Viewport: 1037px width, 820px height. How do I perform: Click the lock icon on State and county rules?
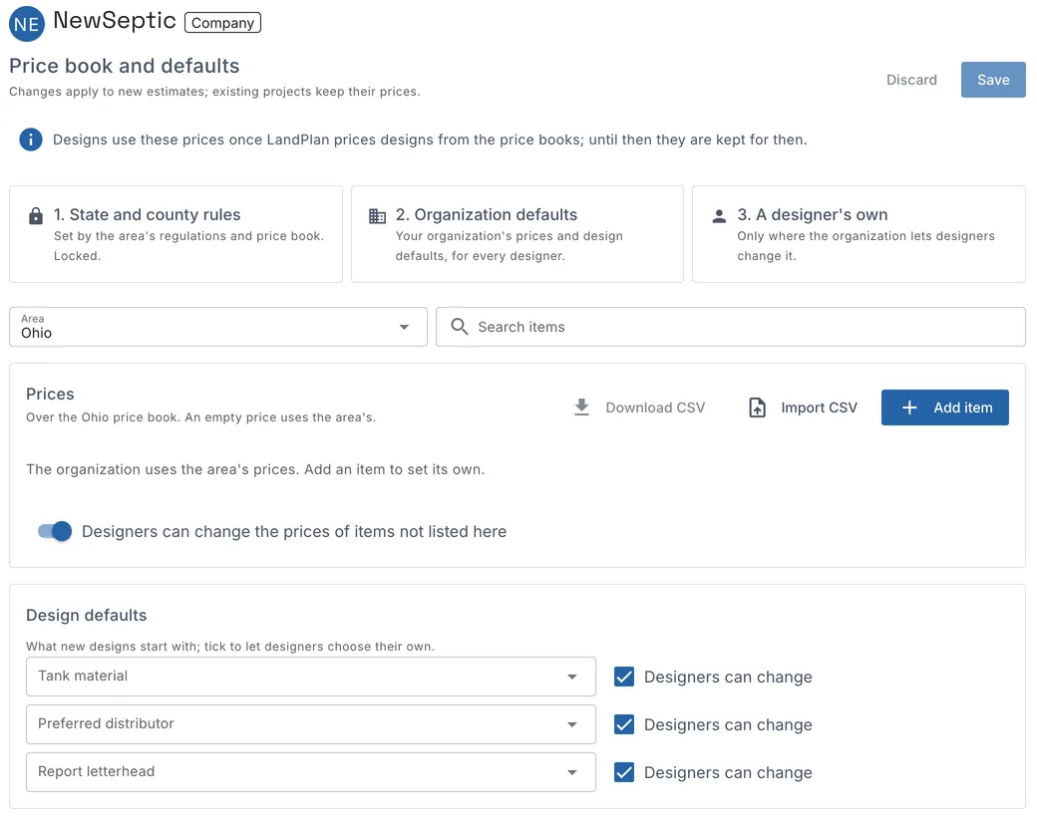(36, 216)
